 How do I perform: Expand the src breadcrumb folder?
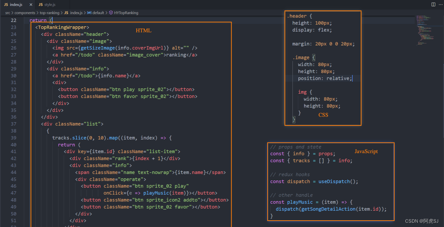tap(7, 13)
